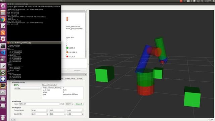The height and width of the screenshot is (121, 215).
Task: Select the range parameter row
Action: click(63, 92)
